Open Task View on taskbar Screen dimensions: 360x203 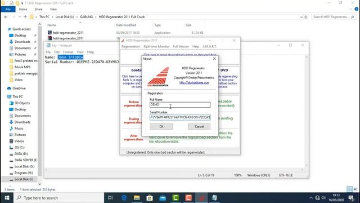(x=110, y=198)
